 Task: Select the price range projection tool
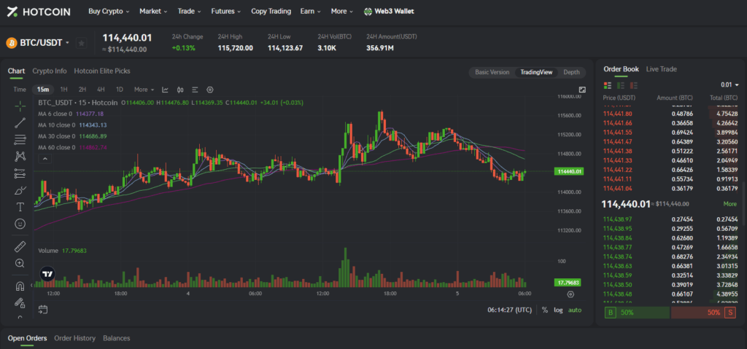point(20,173)
